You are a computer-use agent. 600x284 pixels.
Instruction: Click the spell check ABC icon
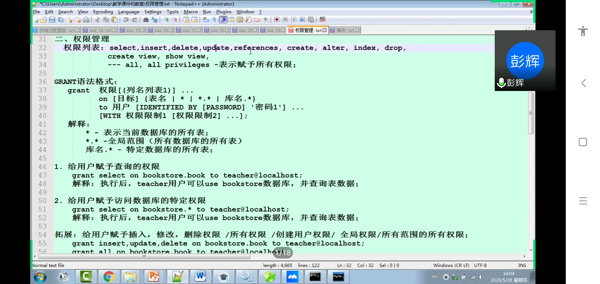point(322,19)
